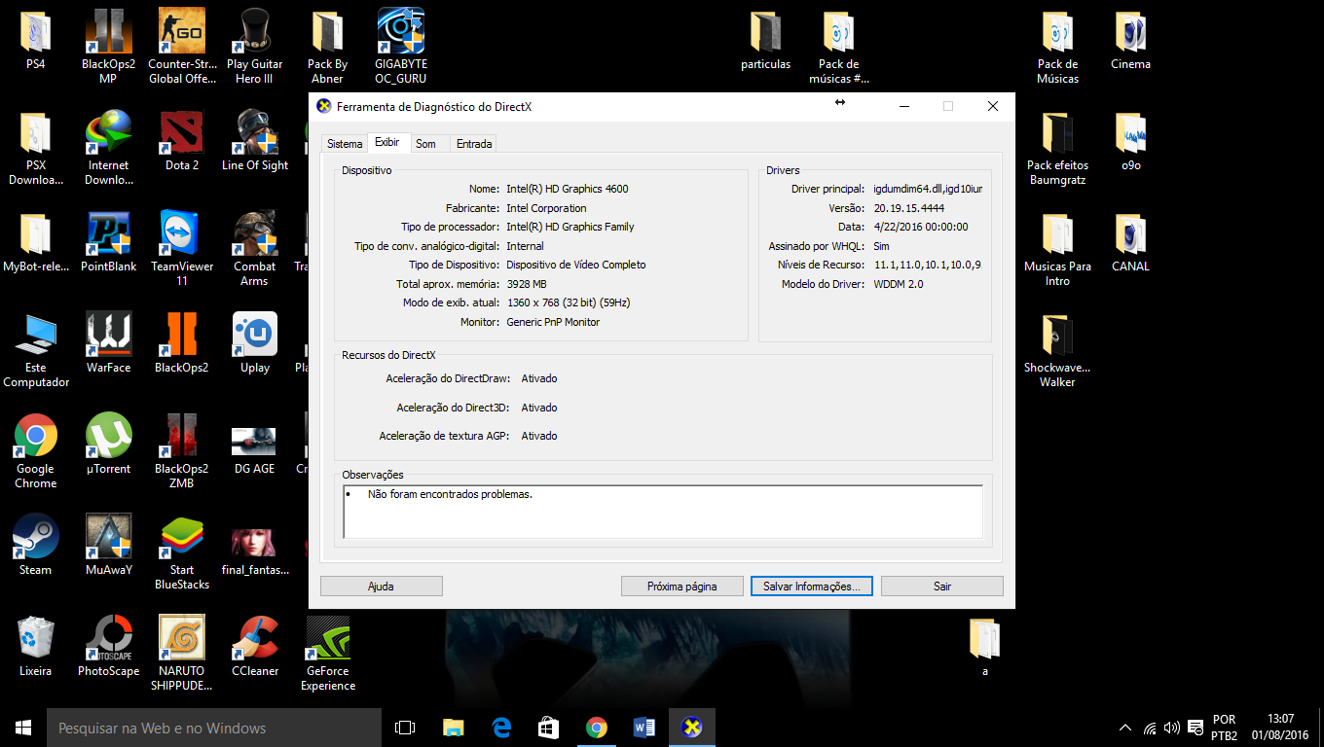Image resolution: width=1324 pixels, height=747 pixels.
Task: Launch WarFace desktop shortcut
Action: [109, 343]
